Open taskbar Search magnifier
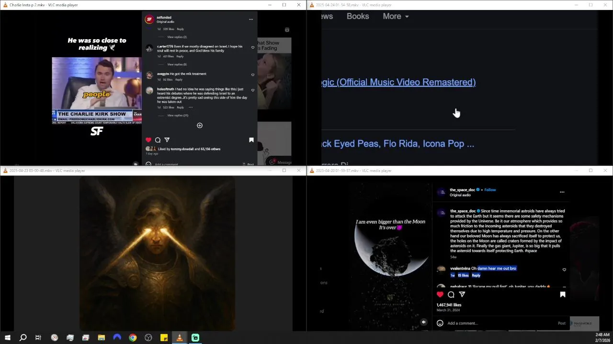613x344 pixels. point(23,338)
